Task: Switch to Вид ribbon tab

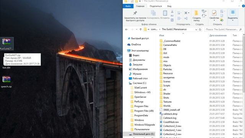Action: pyautogui.click(x=169, y=6)
